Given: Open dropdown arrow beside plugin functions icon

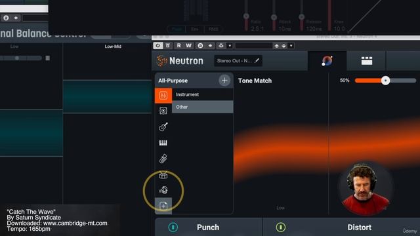Looking at the screenshot, I should [x=230, y=46].
